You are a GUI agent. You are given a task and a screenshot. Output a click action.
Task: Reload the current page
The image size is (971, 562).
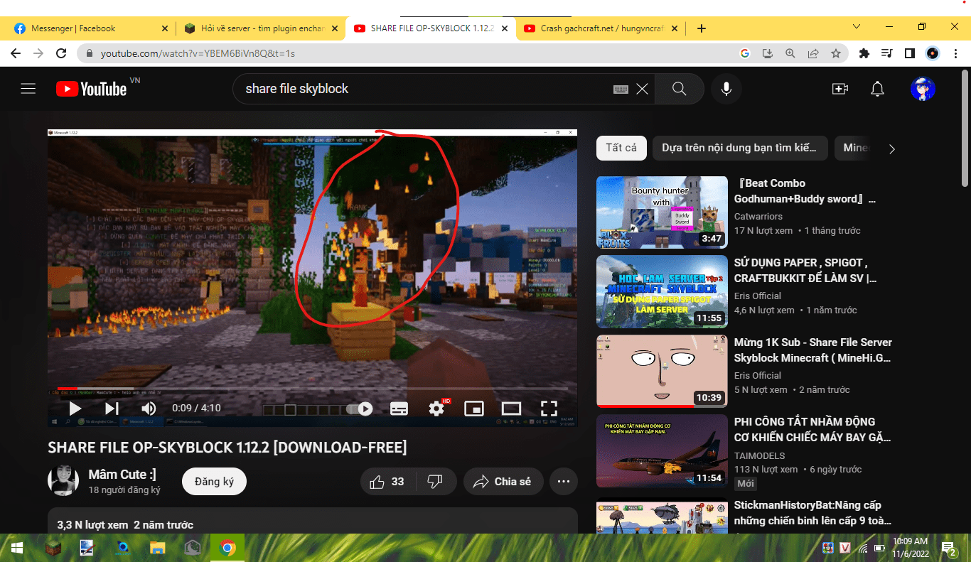(x=61, y=53)
